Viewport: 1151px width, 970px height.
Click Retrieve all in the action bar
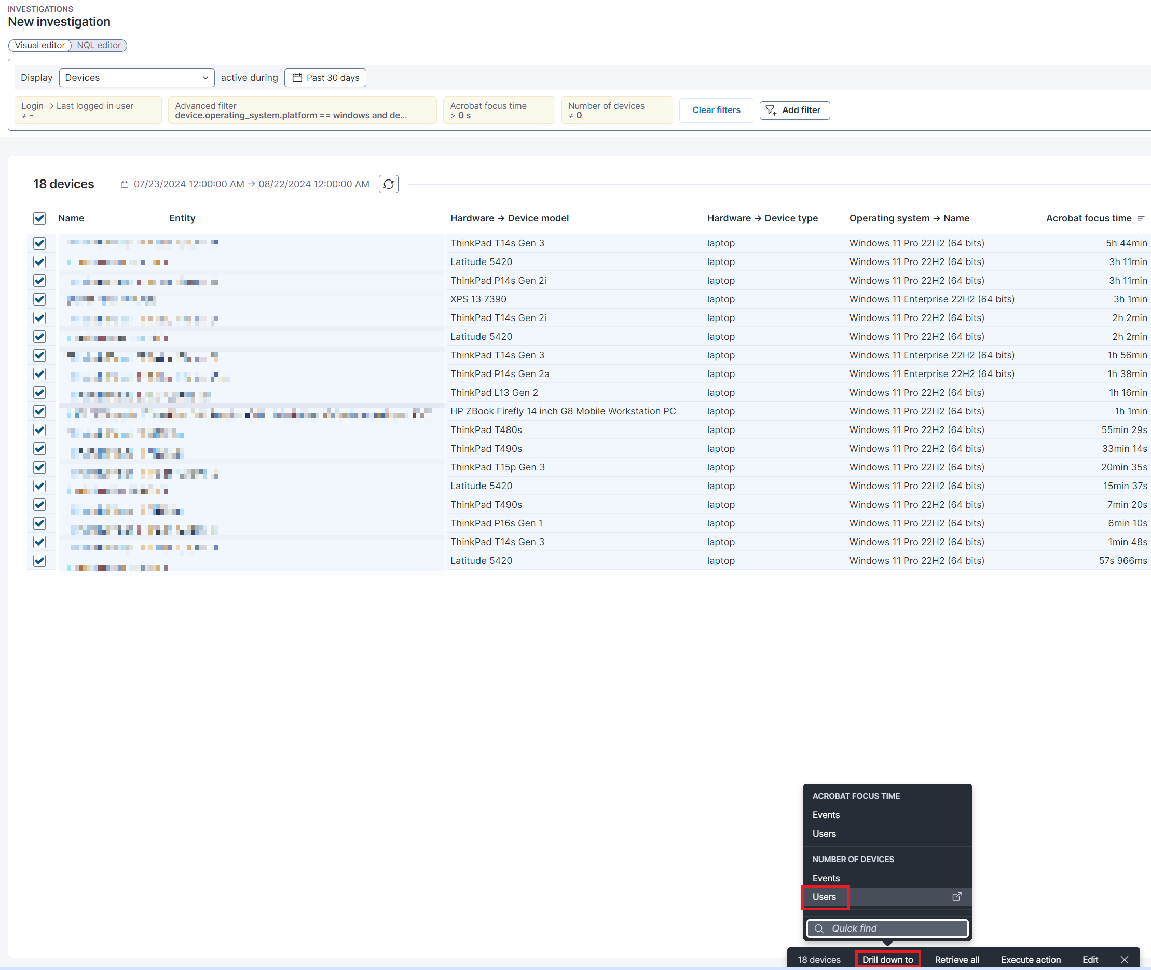pyautogui.click(x=957, y=960)
